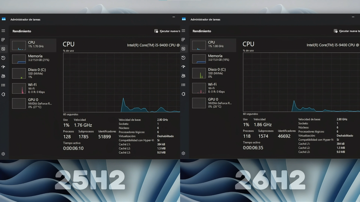Select Wi-Fi resource item in right Task Manager
Viewport: 360px width, 202px height.
[x=213, y=88]
